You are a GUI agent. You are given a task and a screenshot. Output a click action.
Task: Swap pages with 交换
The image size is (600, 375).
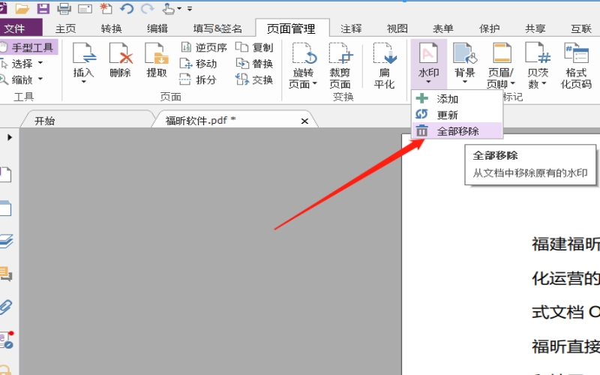click(254, 79)
